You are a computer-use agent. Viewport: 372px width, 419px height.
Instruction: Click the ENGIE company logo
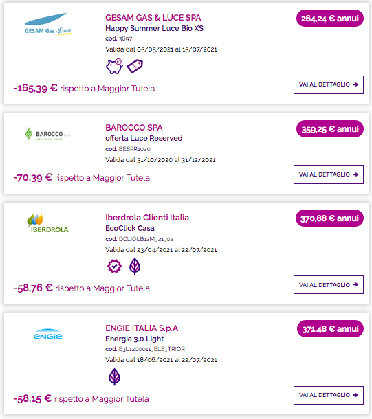(48, 334)
